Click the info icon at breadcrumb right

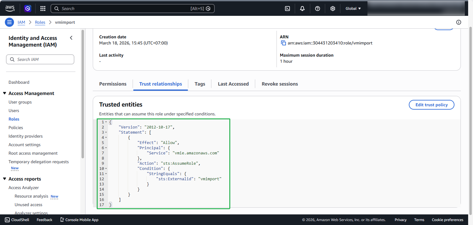click(459, 22)
